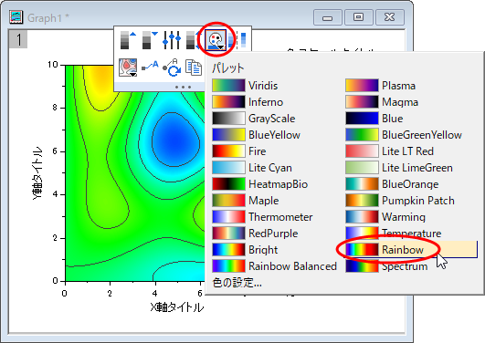Click the decrease color levels icon
The height and width of the screenshot is (343, 485).
click(150, 40)
